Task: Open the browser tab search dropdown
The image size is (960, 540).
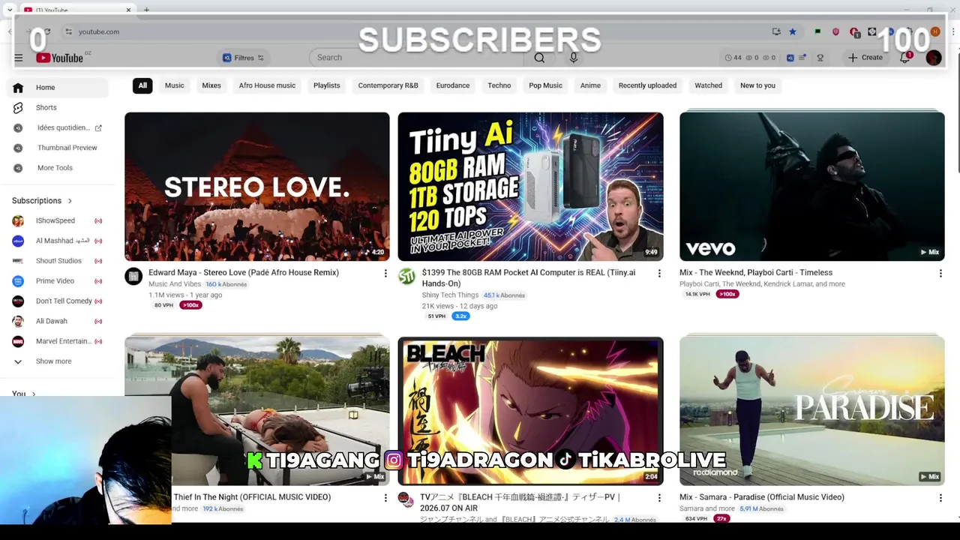Action: pos(10,10)
